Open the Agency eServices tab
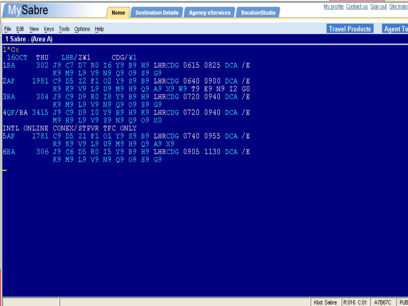408x306 pixels. [x=210, y=12]
